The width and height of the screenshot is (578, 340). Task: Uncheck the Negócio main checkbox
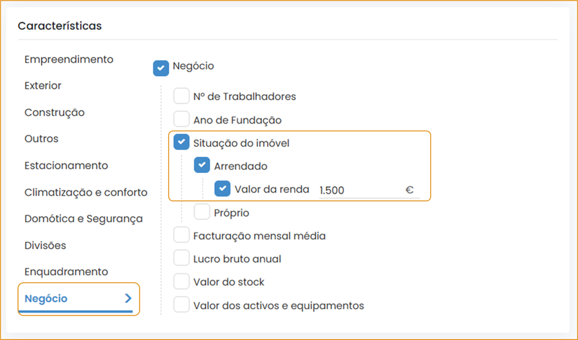[161, 67]
